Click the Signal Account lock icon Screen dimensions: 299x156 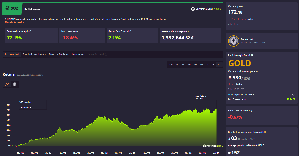[x=106, y=54]
